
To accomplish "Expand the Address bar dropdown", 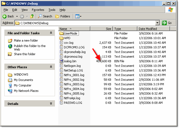I will 158,23.
